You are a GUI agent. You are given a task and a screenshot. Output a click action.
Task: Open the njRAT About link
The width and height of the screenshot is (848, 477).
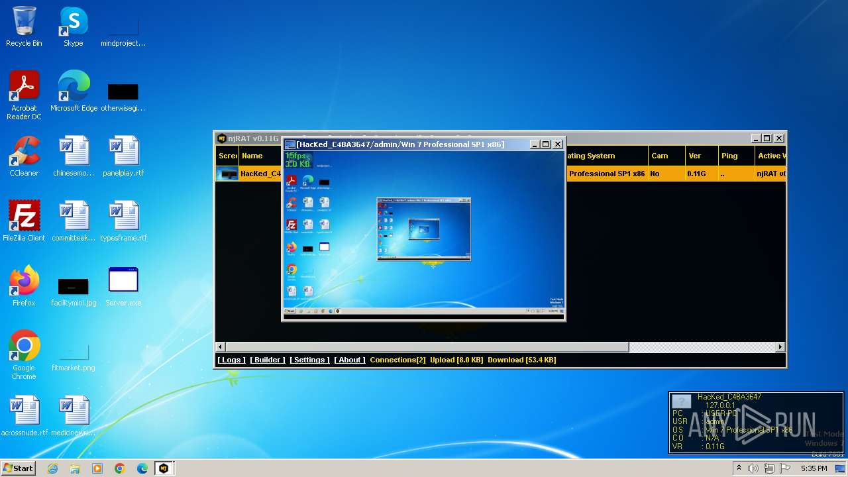[350, 360]
